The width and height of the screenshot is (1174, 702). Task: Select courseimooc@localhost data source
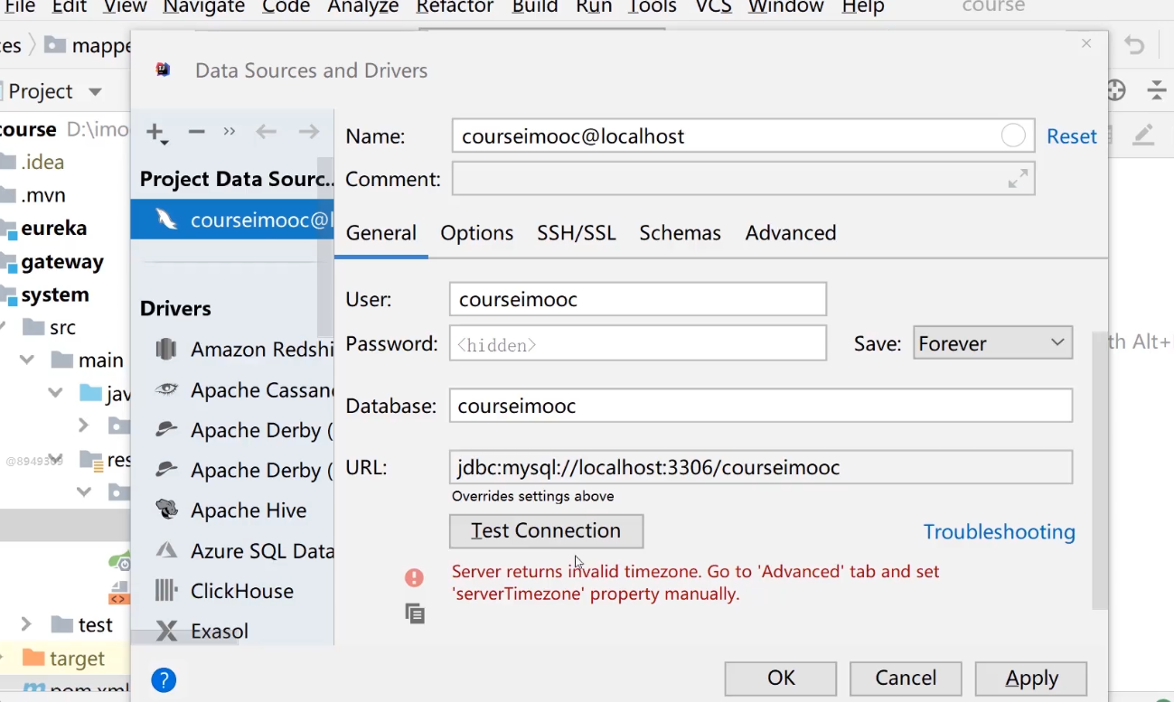[x=232, y=220]
